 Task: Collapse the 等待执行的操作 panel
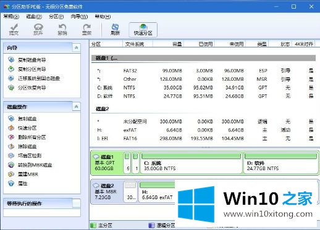[x=77, y=203]
